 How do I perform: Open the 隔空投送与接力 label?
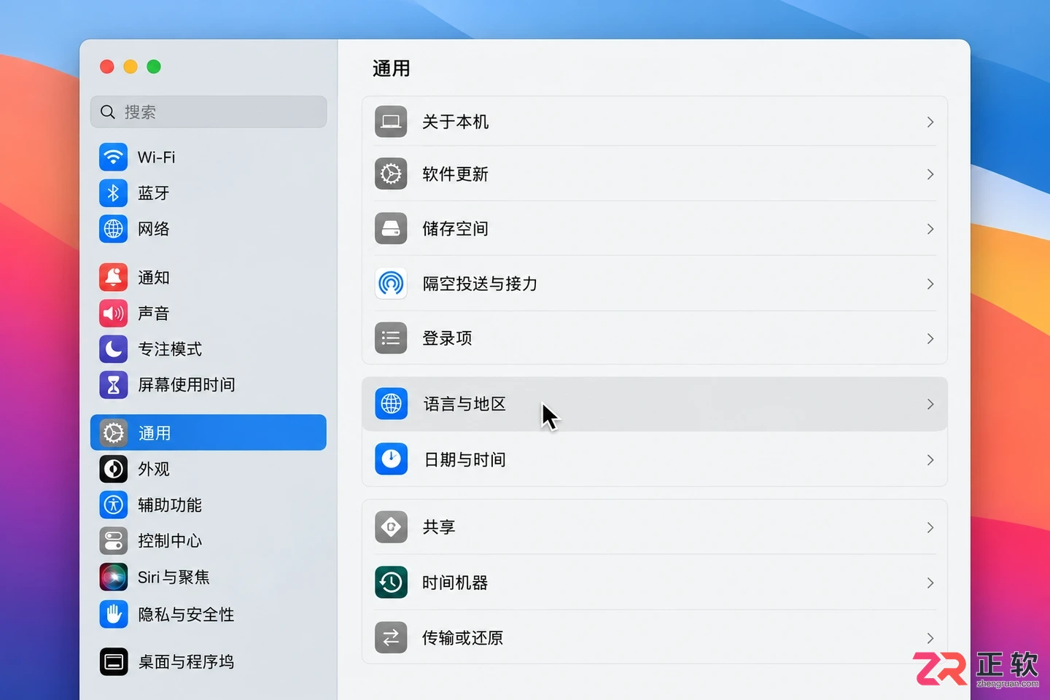pos(480,284)
